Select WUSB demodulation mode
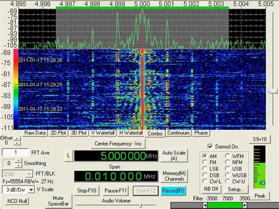Image resolution: width=279 pixels, height=209 pixels. tap(227, 175)
